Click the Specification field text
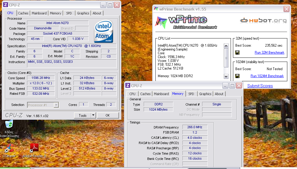The width and height of the screenshot is (297, 169). coord(72,46)
